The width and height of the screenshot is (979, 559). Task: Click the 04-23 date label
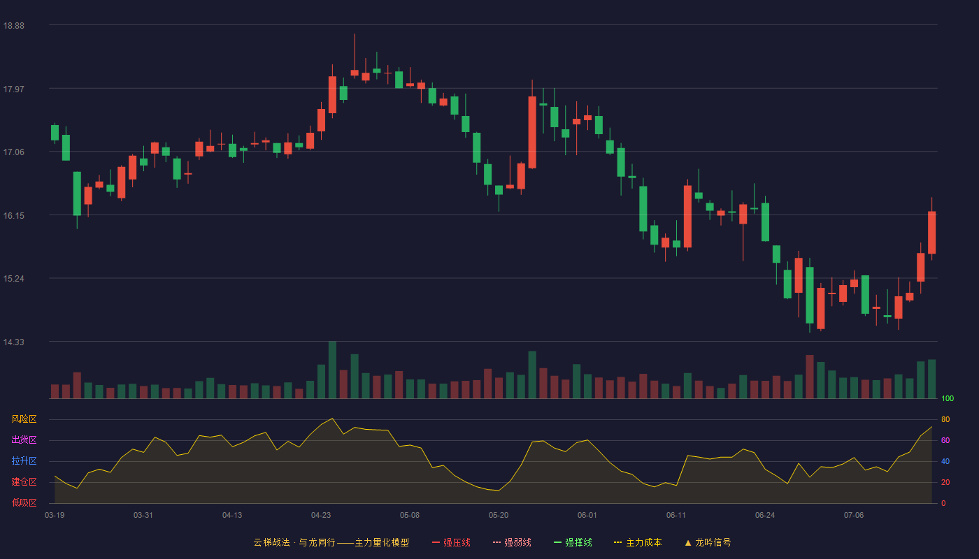(321, 515)
